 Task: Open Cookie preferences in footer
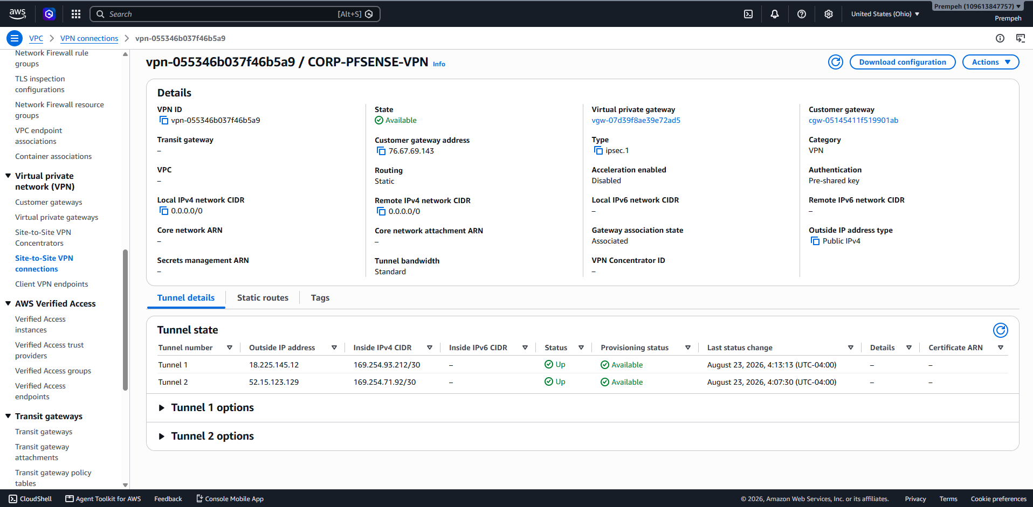tap(998, 499)
